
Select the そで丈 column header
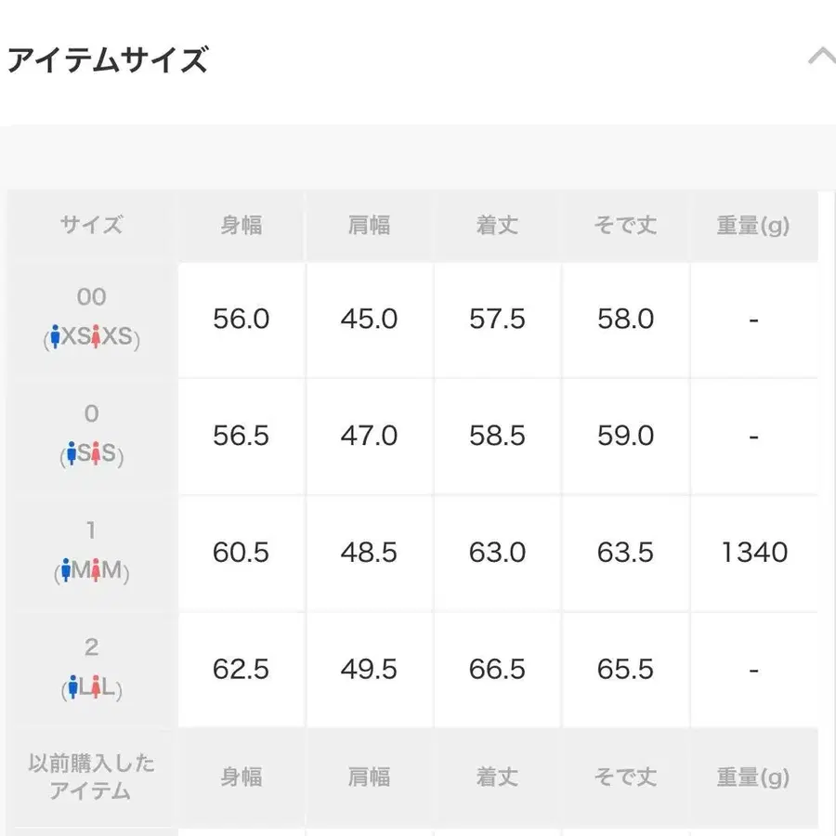point(625,225)
